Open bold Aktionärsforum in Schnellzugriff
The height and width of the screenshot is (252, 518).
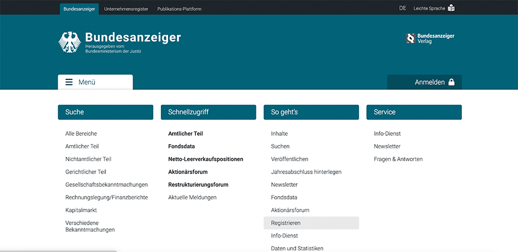188,172
